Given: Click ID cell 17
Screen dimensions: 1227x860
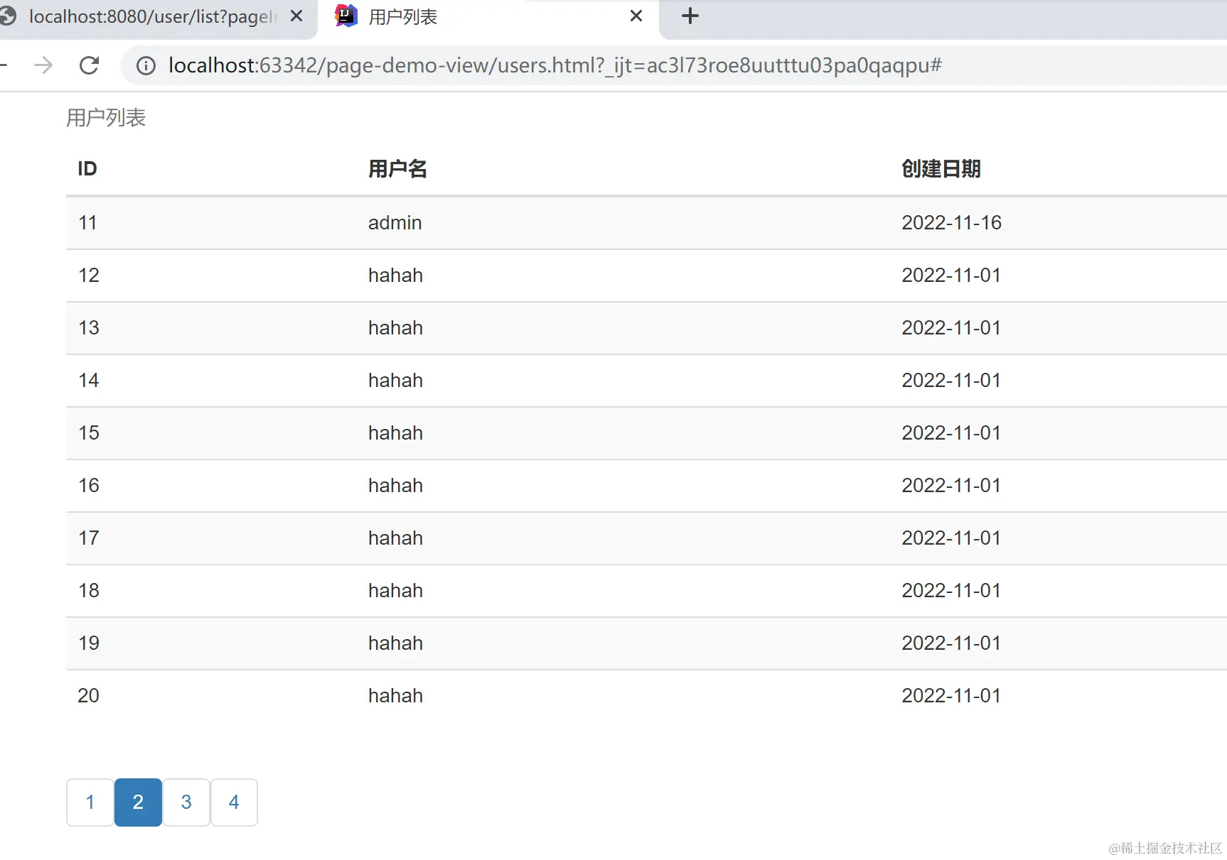Looking at the screenshot, I should 89,538.
